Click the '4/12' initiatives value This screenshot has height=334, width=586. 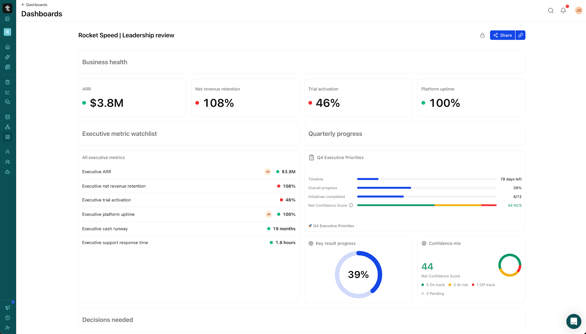pos(517,197)
